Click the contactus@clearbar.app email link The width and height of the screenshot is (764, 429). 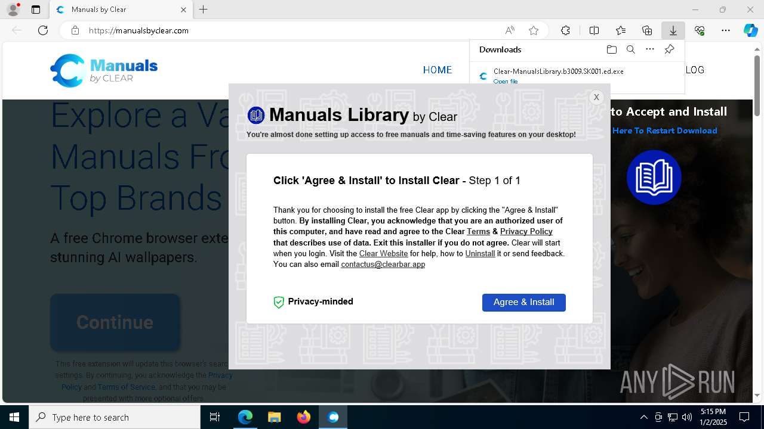pos(383,264)
